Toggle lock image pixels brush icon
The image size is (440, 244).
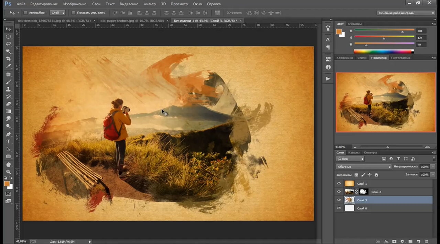pos(363,175)
